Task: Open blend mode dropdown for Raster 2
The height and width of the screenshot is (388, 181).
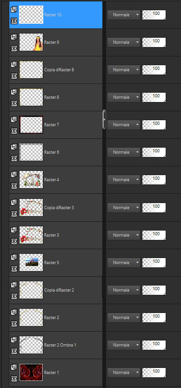Action: click(x=123, y=318)
